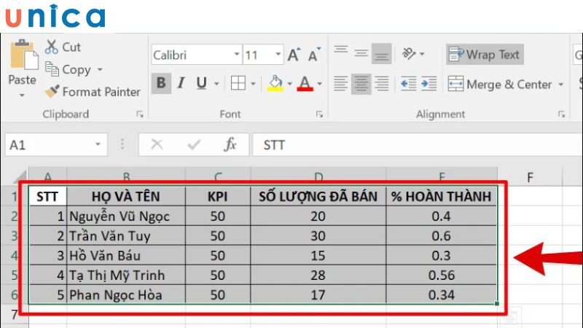Select header cell KPI
583x328 pixels.
[x=218, y=196]
